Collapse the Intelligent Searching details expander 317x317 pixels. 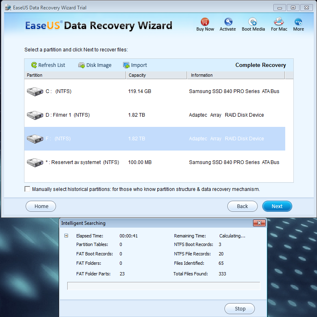tap(66, 236)
